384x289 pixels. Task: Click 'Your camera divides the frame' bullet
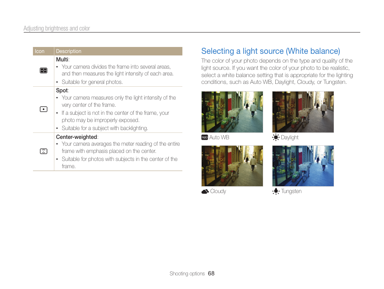pos(118,70)
